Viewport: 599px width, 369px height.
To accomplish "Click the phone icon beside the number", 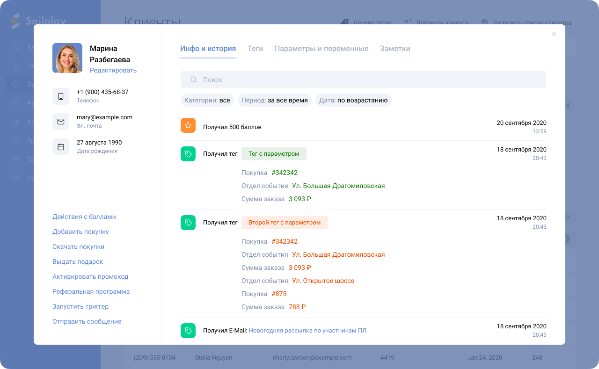I will tap(61, 96).
